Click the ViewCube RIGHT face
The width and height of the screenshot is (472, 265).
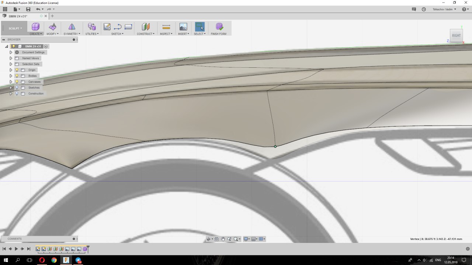(457, 36)
